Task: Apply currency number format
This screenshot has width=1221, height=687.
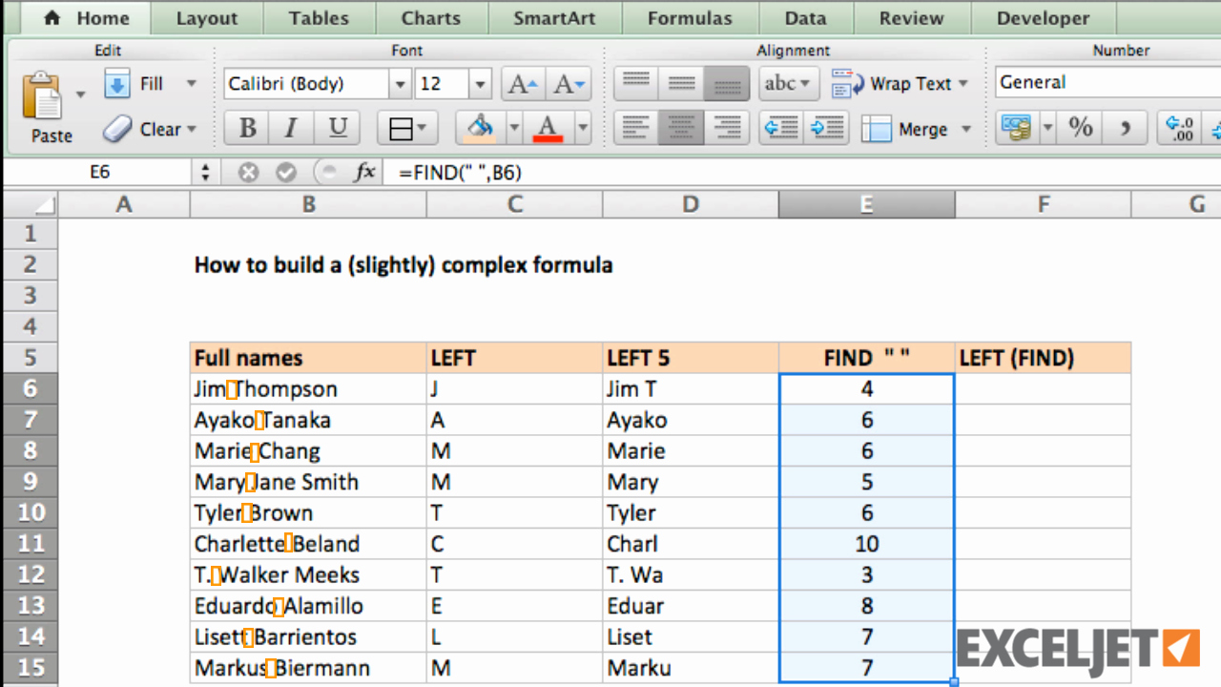Action: [1019, 128]
